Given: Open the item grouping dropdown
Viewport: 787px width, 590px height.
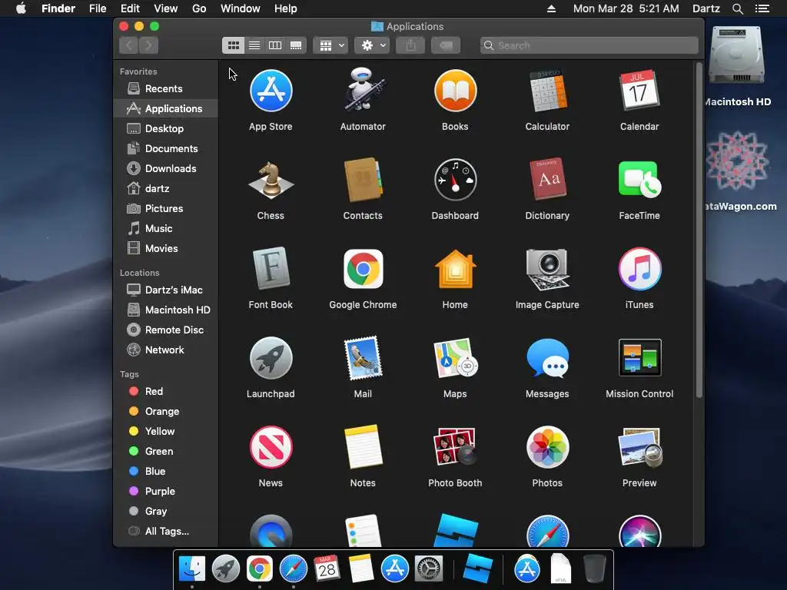Looking at the screenshot, I should (330, 45).
